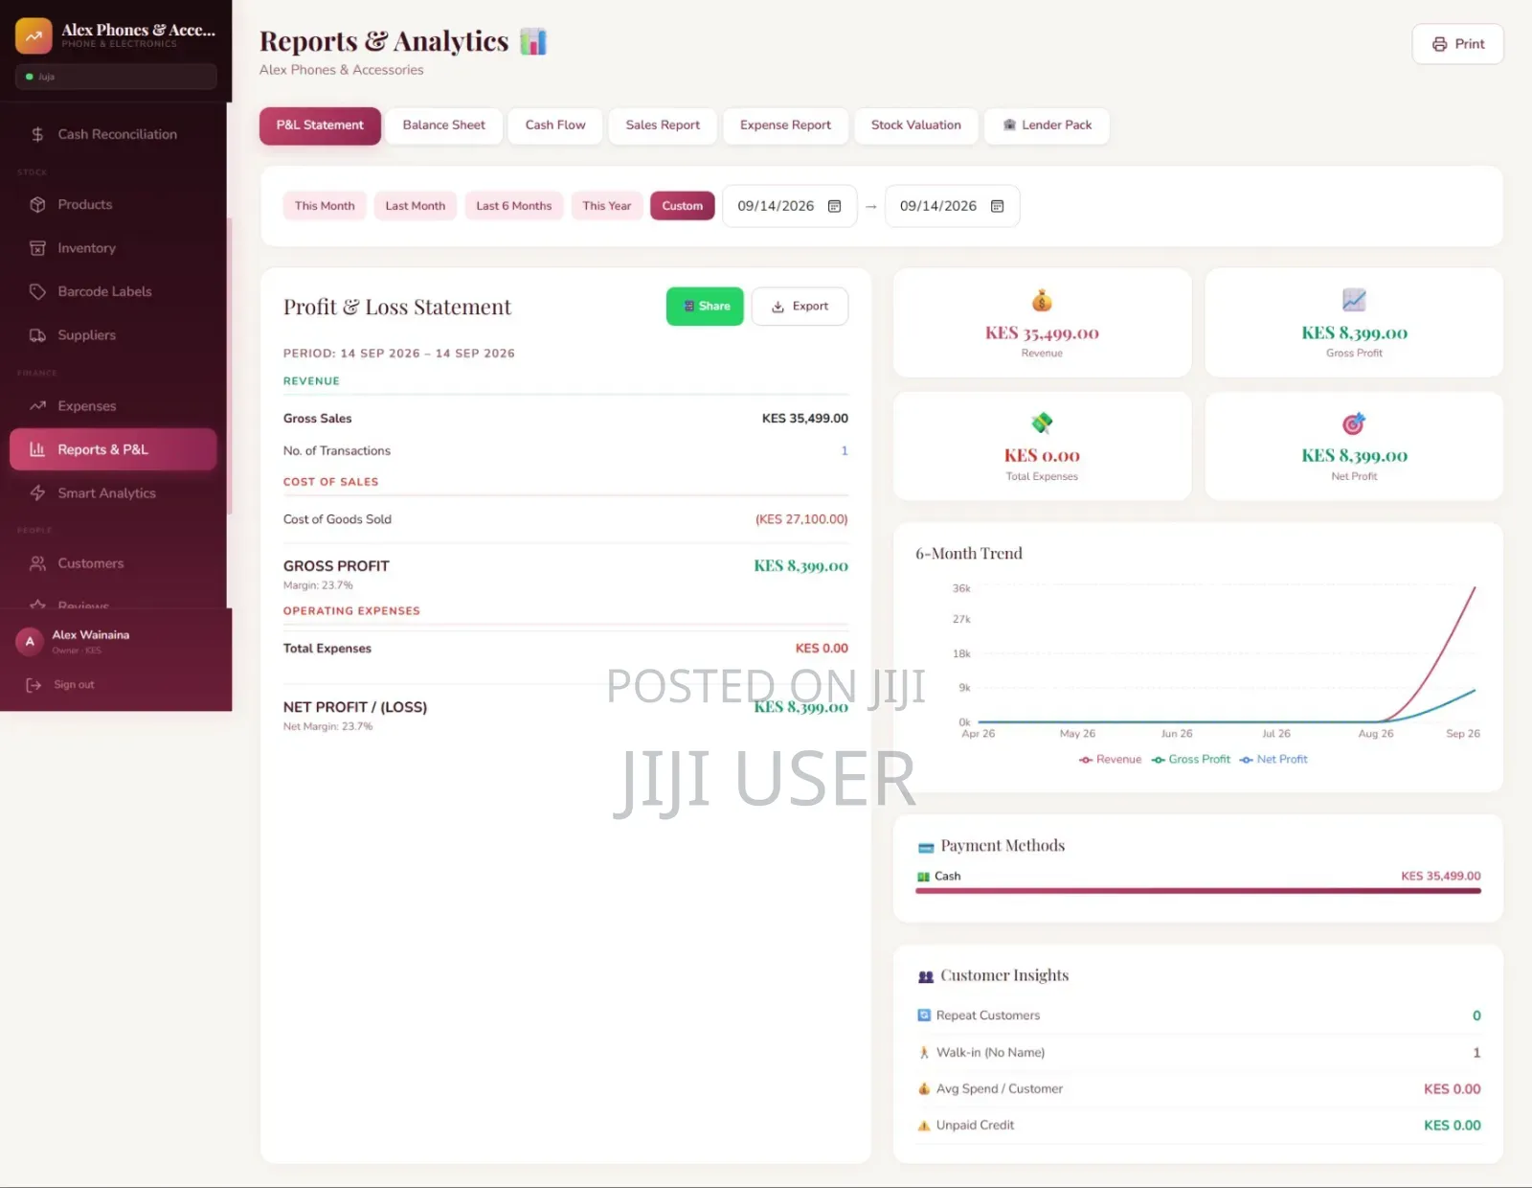Toggle Revenue series in chart legend

1110,760
